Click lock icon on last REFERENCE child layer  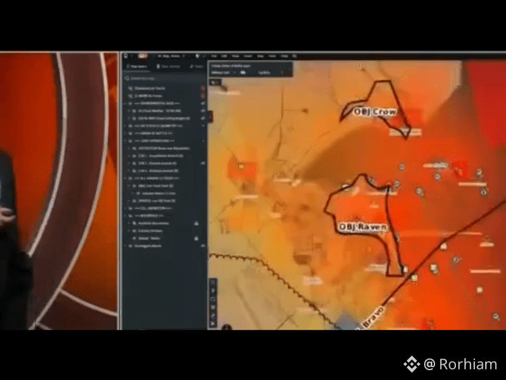click(196, 239)
